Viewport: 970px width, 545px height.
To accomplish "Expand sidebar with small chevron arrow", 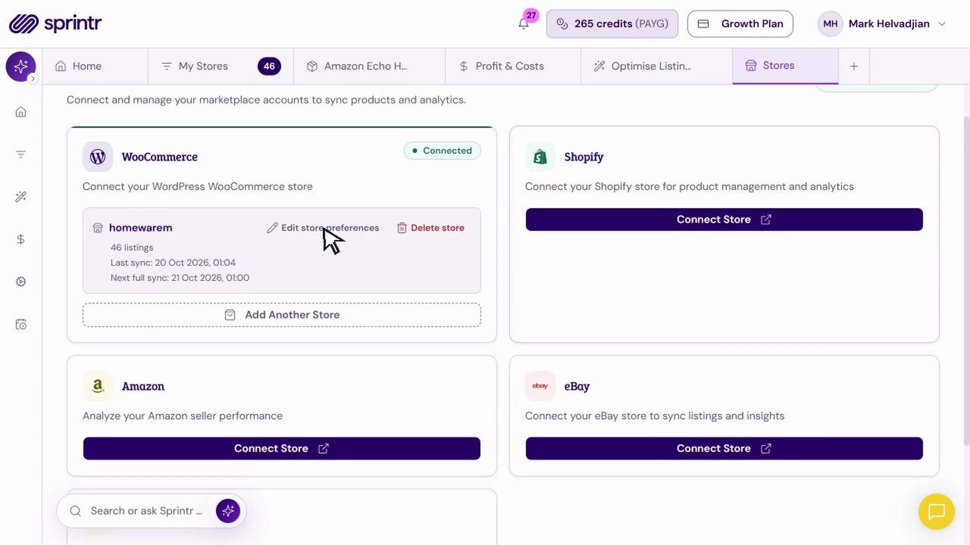I will [x=33, y=79].
